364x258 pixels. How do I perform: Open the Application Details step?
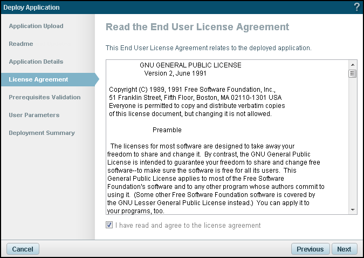(x=36, y=62)
